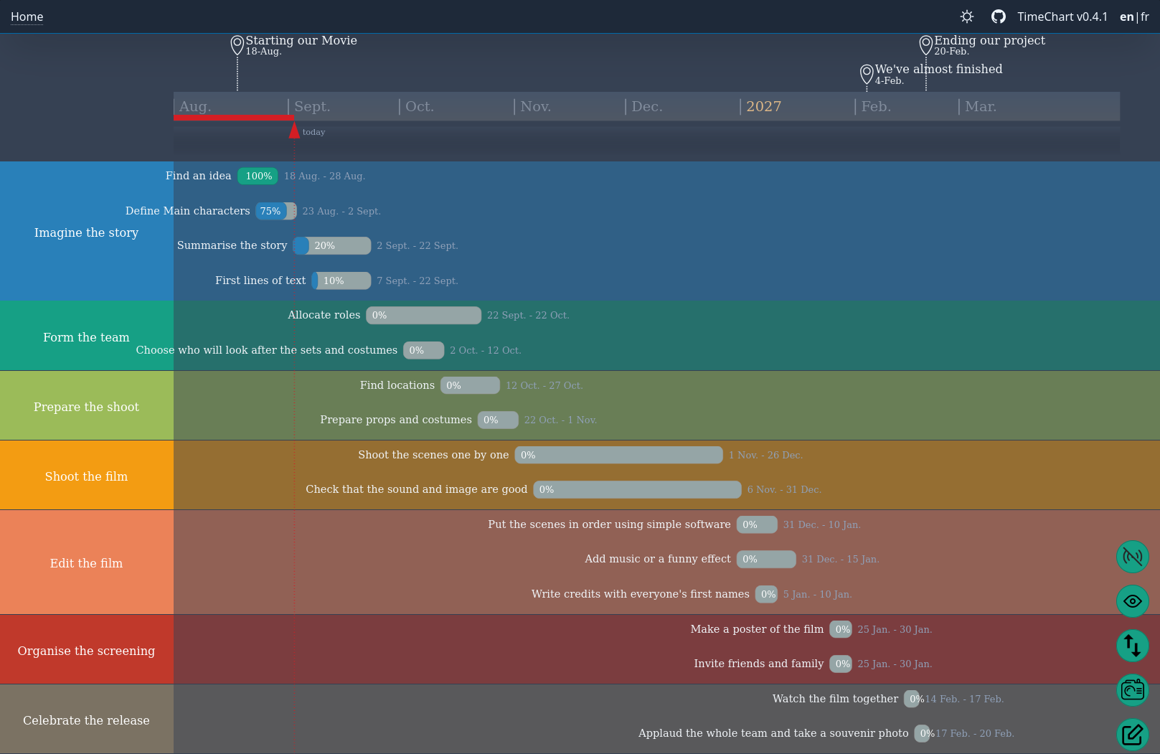Click the Find locations 0% bar
Image resolution: width=1160 pixels, height=754 pixels.
coord(470,385)
